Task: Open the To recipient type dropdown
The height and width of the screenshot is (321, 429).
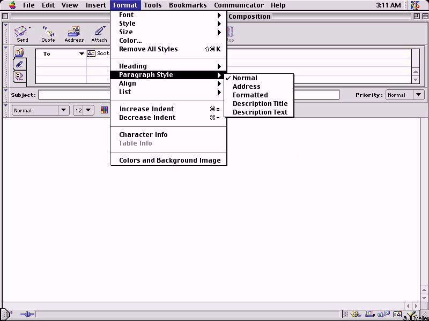Action: pyautogui.click(x=82, y=54)
